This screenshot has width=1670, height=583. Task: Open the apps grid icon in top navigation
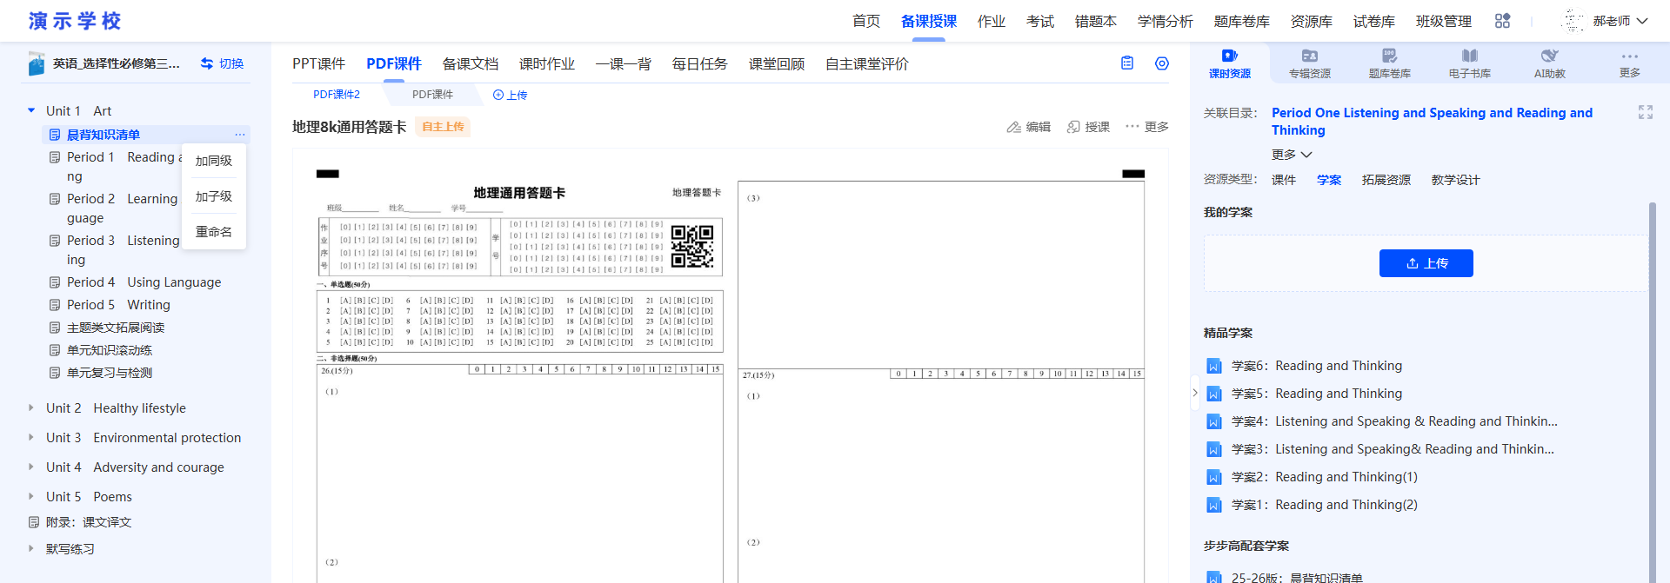1502,21
